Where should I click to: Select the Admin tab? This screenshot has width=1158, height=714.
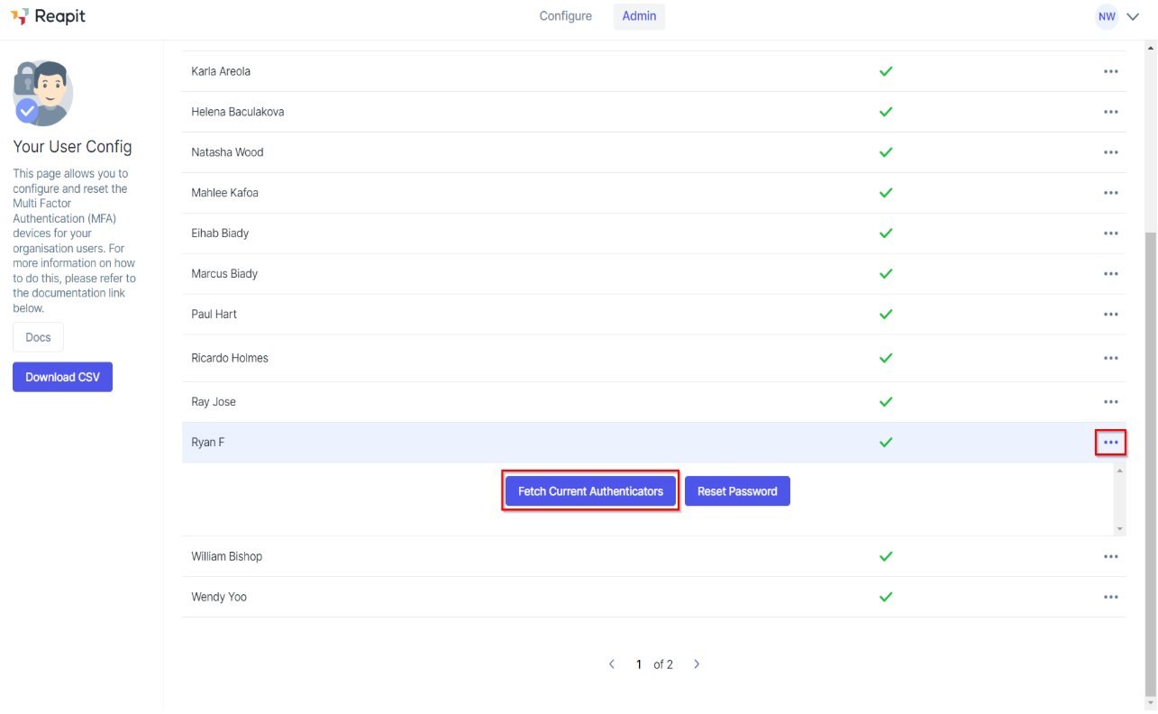pos(639,16)
